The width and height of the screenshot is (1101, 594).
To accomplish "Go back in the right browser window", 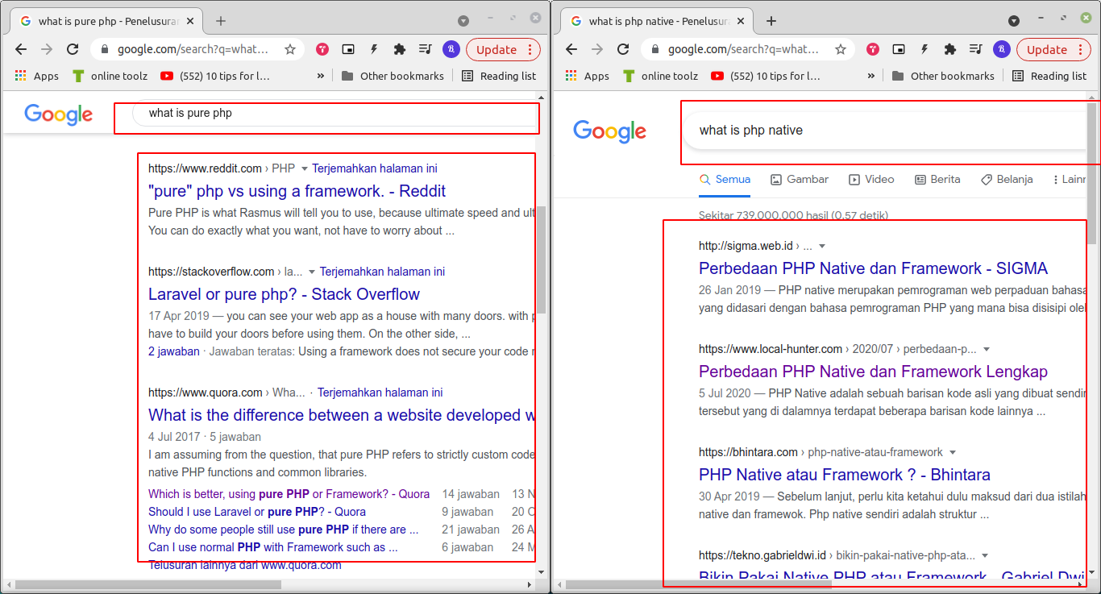I will tap(571, 49).
